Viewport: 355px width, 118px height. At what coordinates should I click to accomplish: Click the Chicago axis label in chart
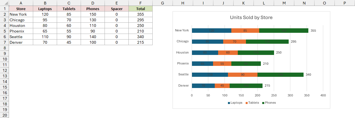click(x=183, y=41)
